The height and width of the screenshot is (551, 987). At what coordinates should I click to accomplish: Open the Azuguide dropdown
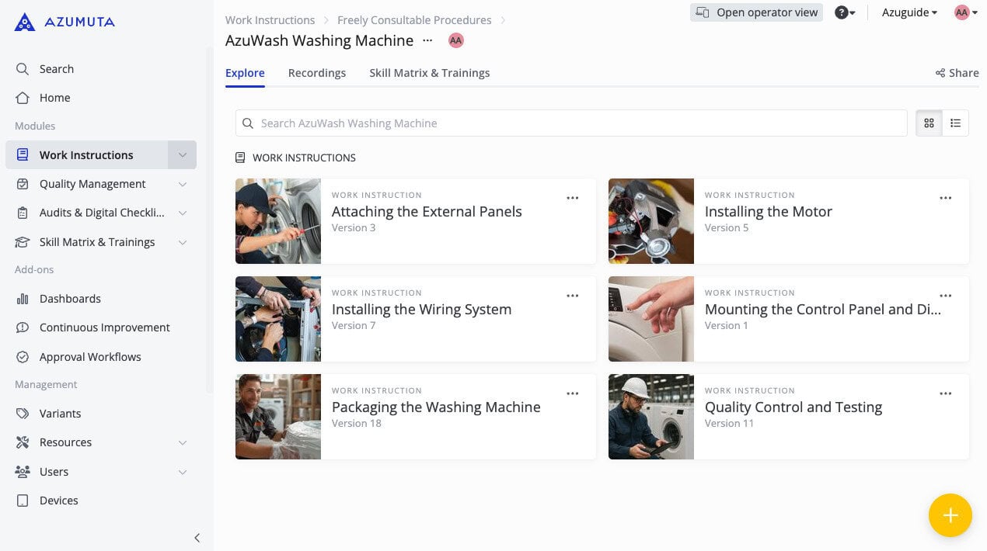(x=909, y=12)
